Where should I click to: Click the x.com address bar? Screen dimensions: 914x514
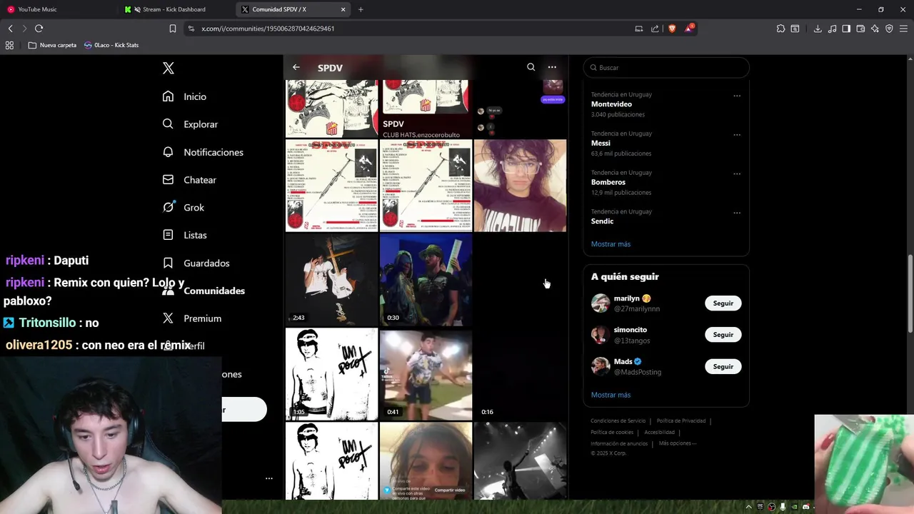pos(411,29)
